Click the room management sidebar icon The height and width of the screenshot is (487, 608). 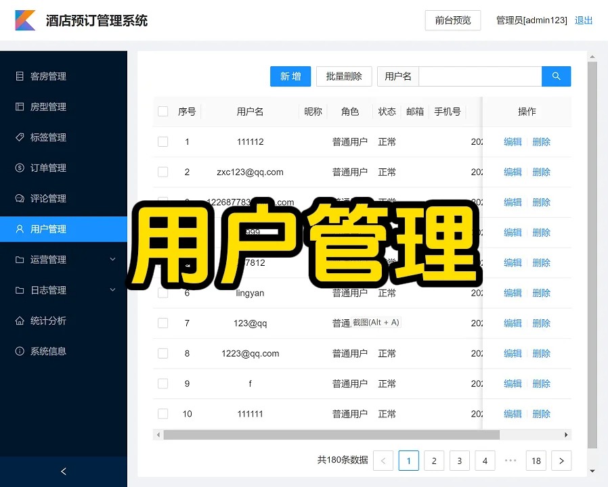[x=20, y=76]
